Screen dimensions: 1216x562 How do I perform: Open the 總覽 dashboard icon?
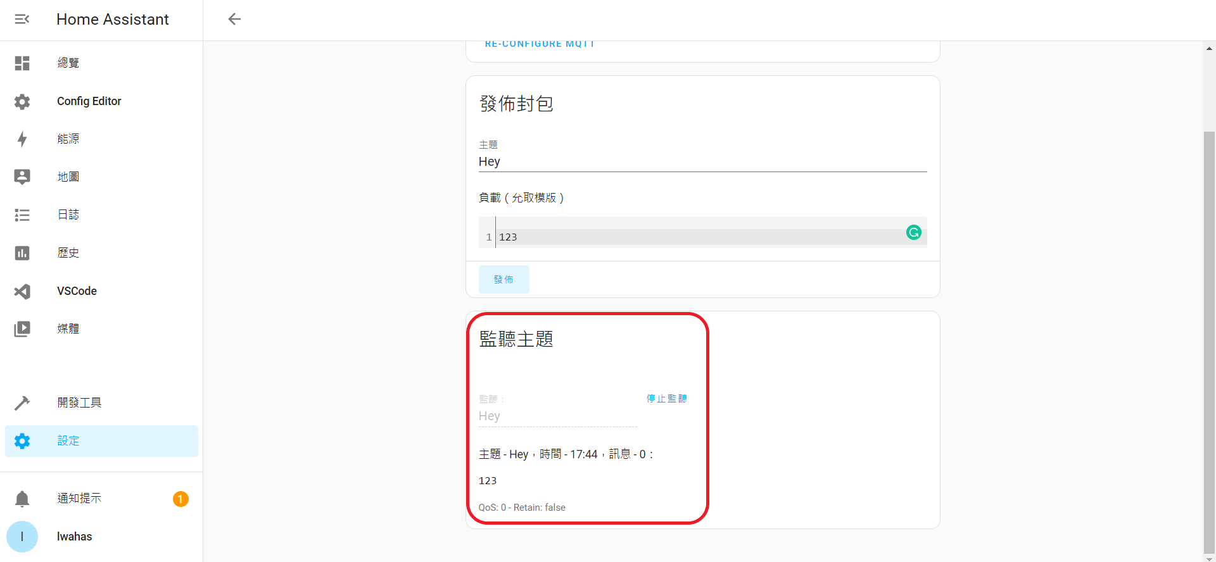[22, 63]
